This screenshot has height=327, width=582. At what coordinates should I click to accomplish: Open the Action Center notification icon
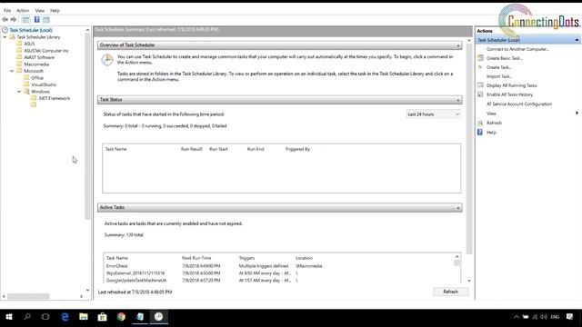(570, 317)
